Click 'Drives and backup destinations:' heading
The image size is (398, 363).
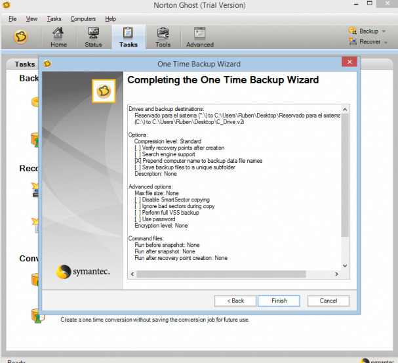point(167,109)
